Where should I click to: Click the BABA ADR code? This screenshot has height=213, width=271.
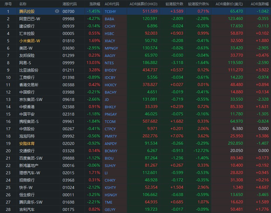pos(109,19)
